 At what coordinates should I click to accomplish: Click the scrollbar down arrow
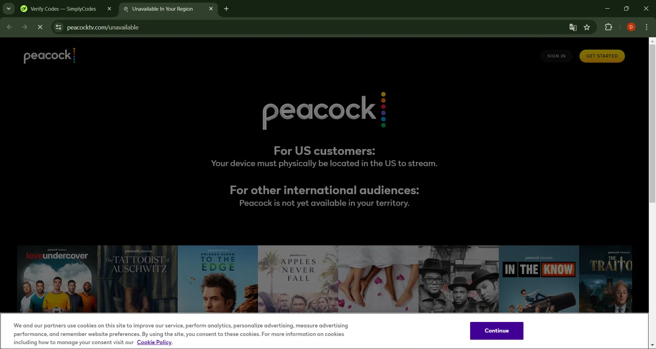[652, 345]
